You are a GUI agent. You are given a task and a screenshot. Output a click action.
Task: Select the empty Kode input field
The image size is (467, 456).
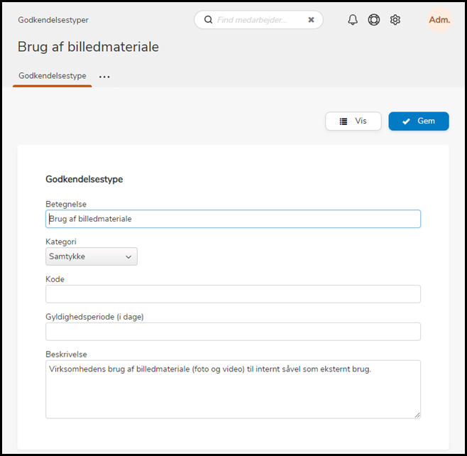click(x=233, y=294)
